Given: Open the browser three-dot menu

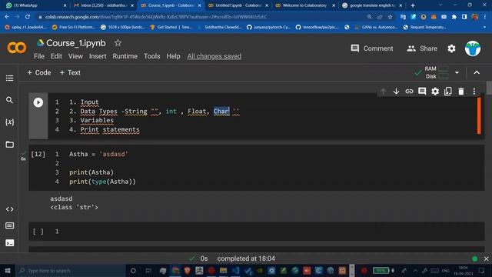Looking at the screenshot, I should coord(485,17).
